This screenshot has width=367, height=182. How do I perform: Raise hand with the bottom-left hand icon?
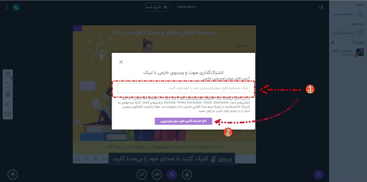pyautogui.click(x=13, y=174)
